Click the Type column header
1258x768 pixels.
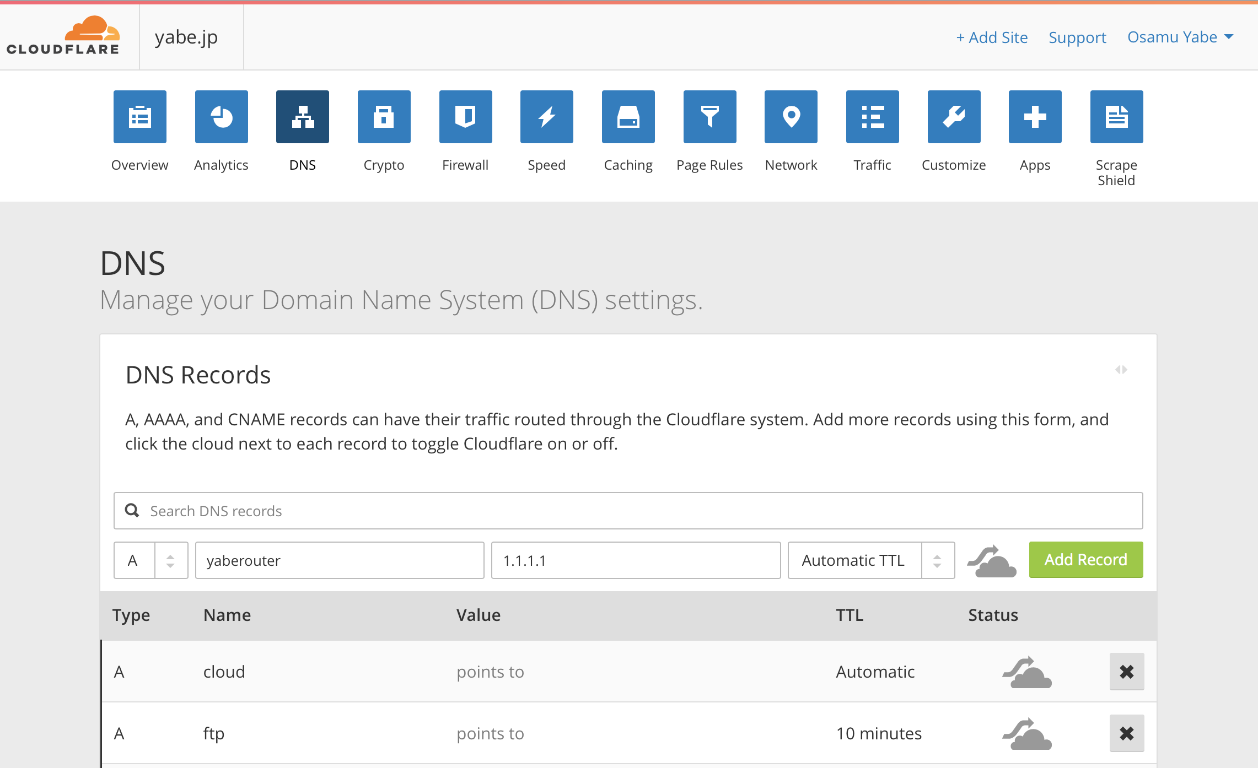[131, 615]
